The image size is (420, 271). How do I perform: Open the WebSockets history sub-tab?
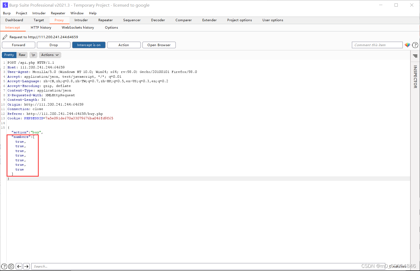(x=78, y=28)
